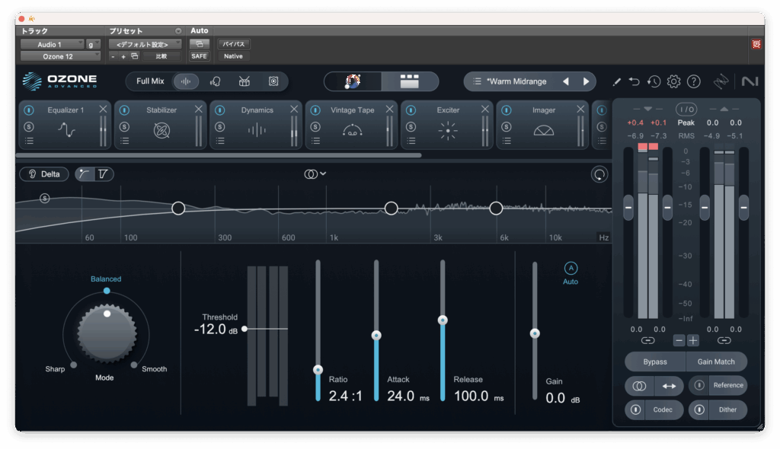Select the Full Mix focus tab
This screenshot has height=449, width=780.
[150, 81]
